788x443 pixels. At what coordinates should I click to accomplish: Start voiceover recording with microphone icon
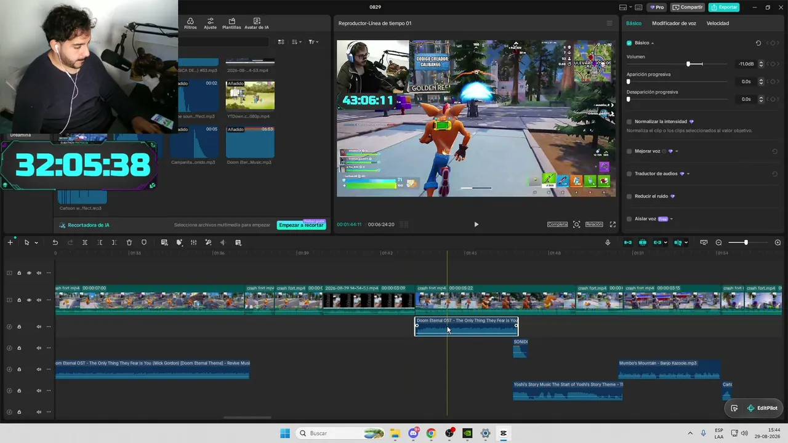608,242
